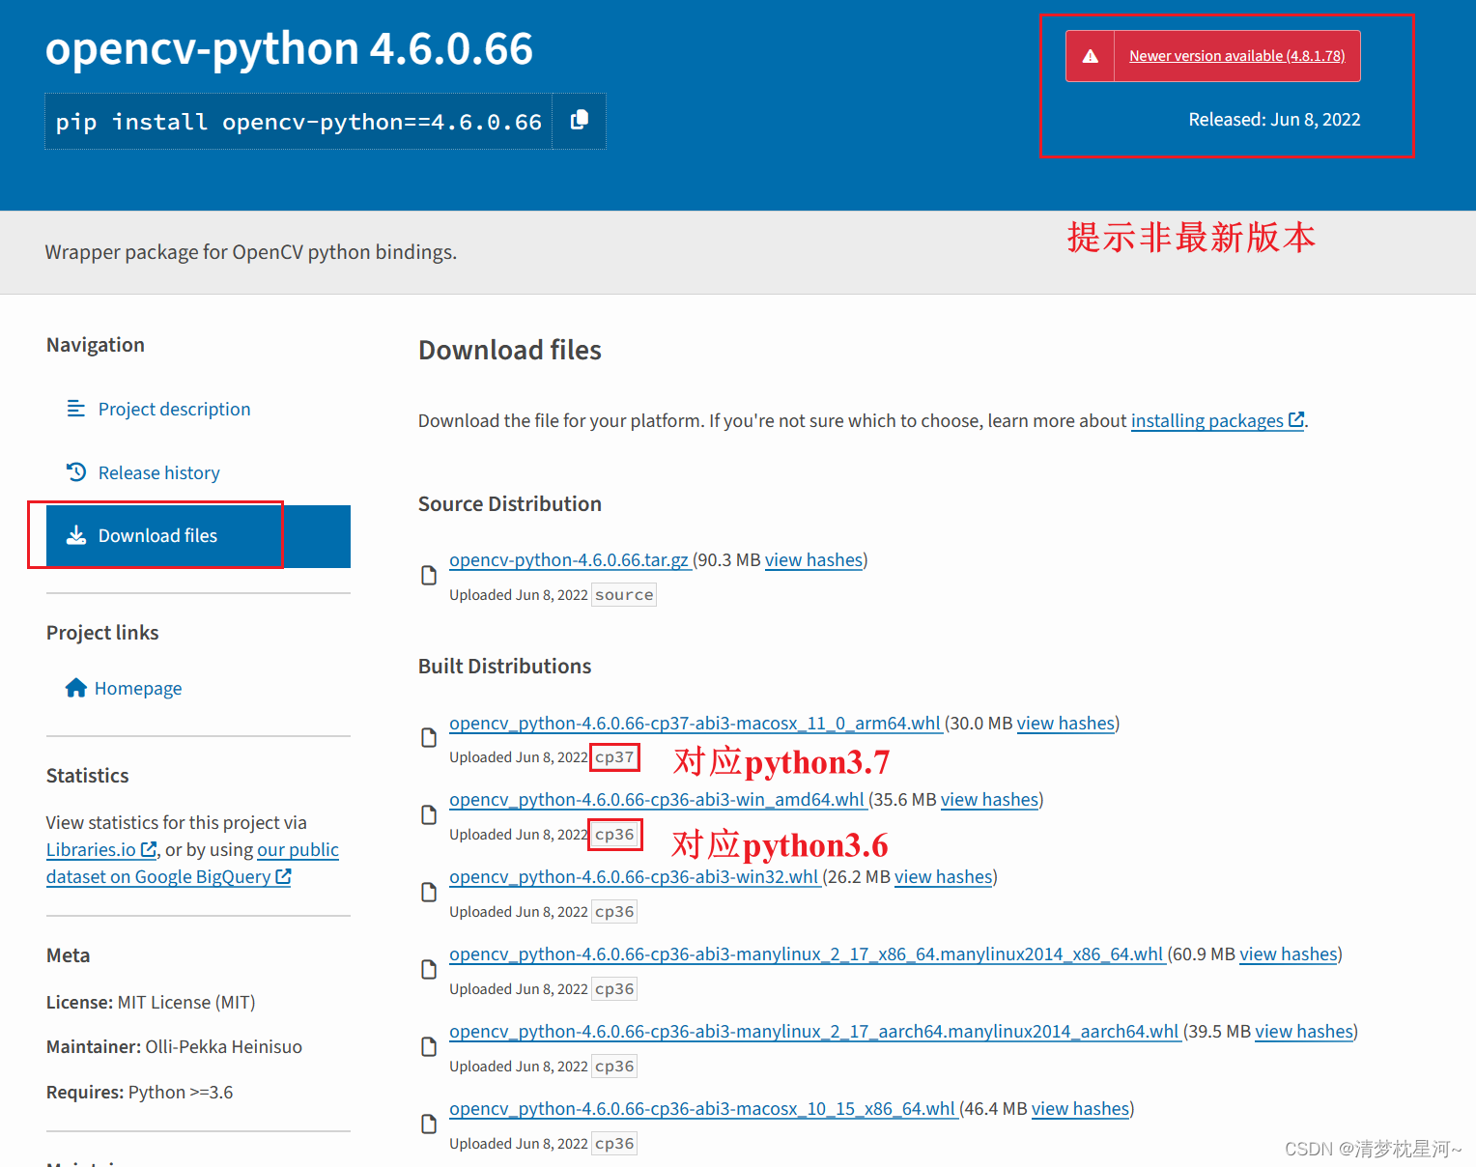The height and width of the screenshot is (1167, 1476).
Task: Click the Homepage house icon
Action: [x=76, y=688]
